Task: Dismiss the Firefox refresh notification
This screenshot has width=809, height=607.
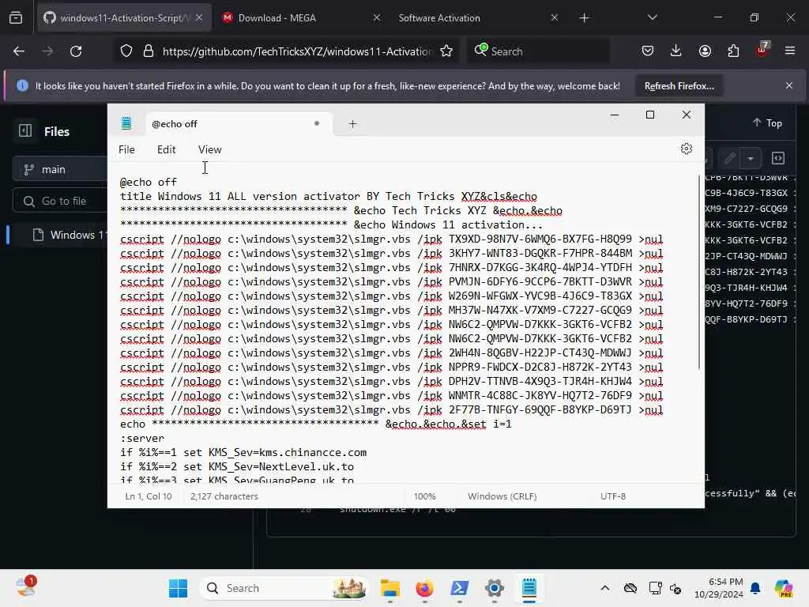Action: click(789, 85)
